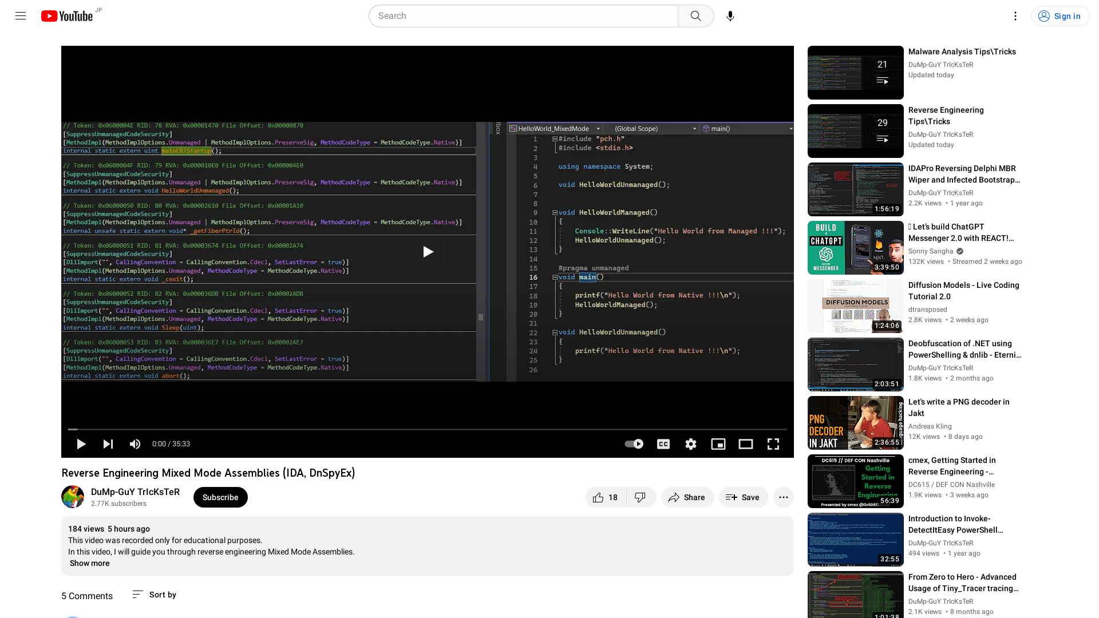Click the play button to start video
Viewport: 1099px width, 618px height.
pos(81,443)
